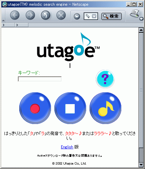This screenshot has width=145, height=169.
Task: Reload the page with the Reload button
Action: coord(46,15)
